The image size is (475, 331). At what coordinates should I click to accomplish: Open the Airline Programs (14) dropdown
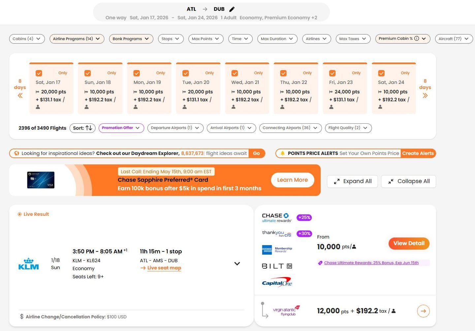point(77,39)
